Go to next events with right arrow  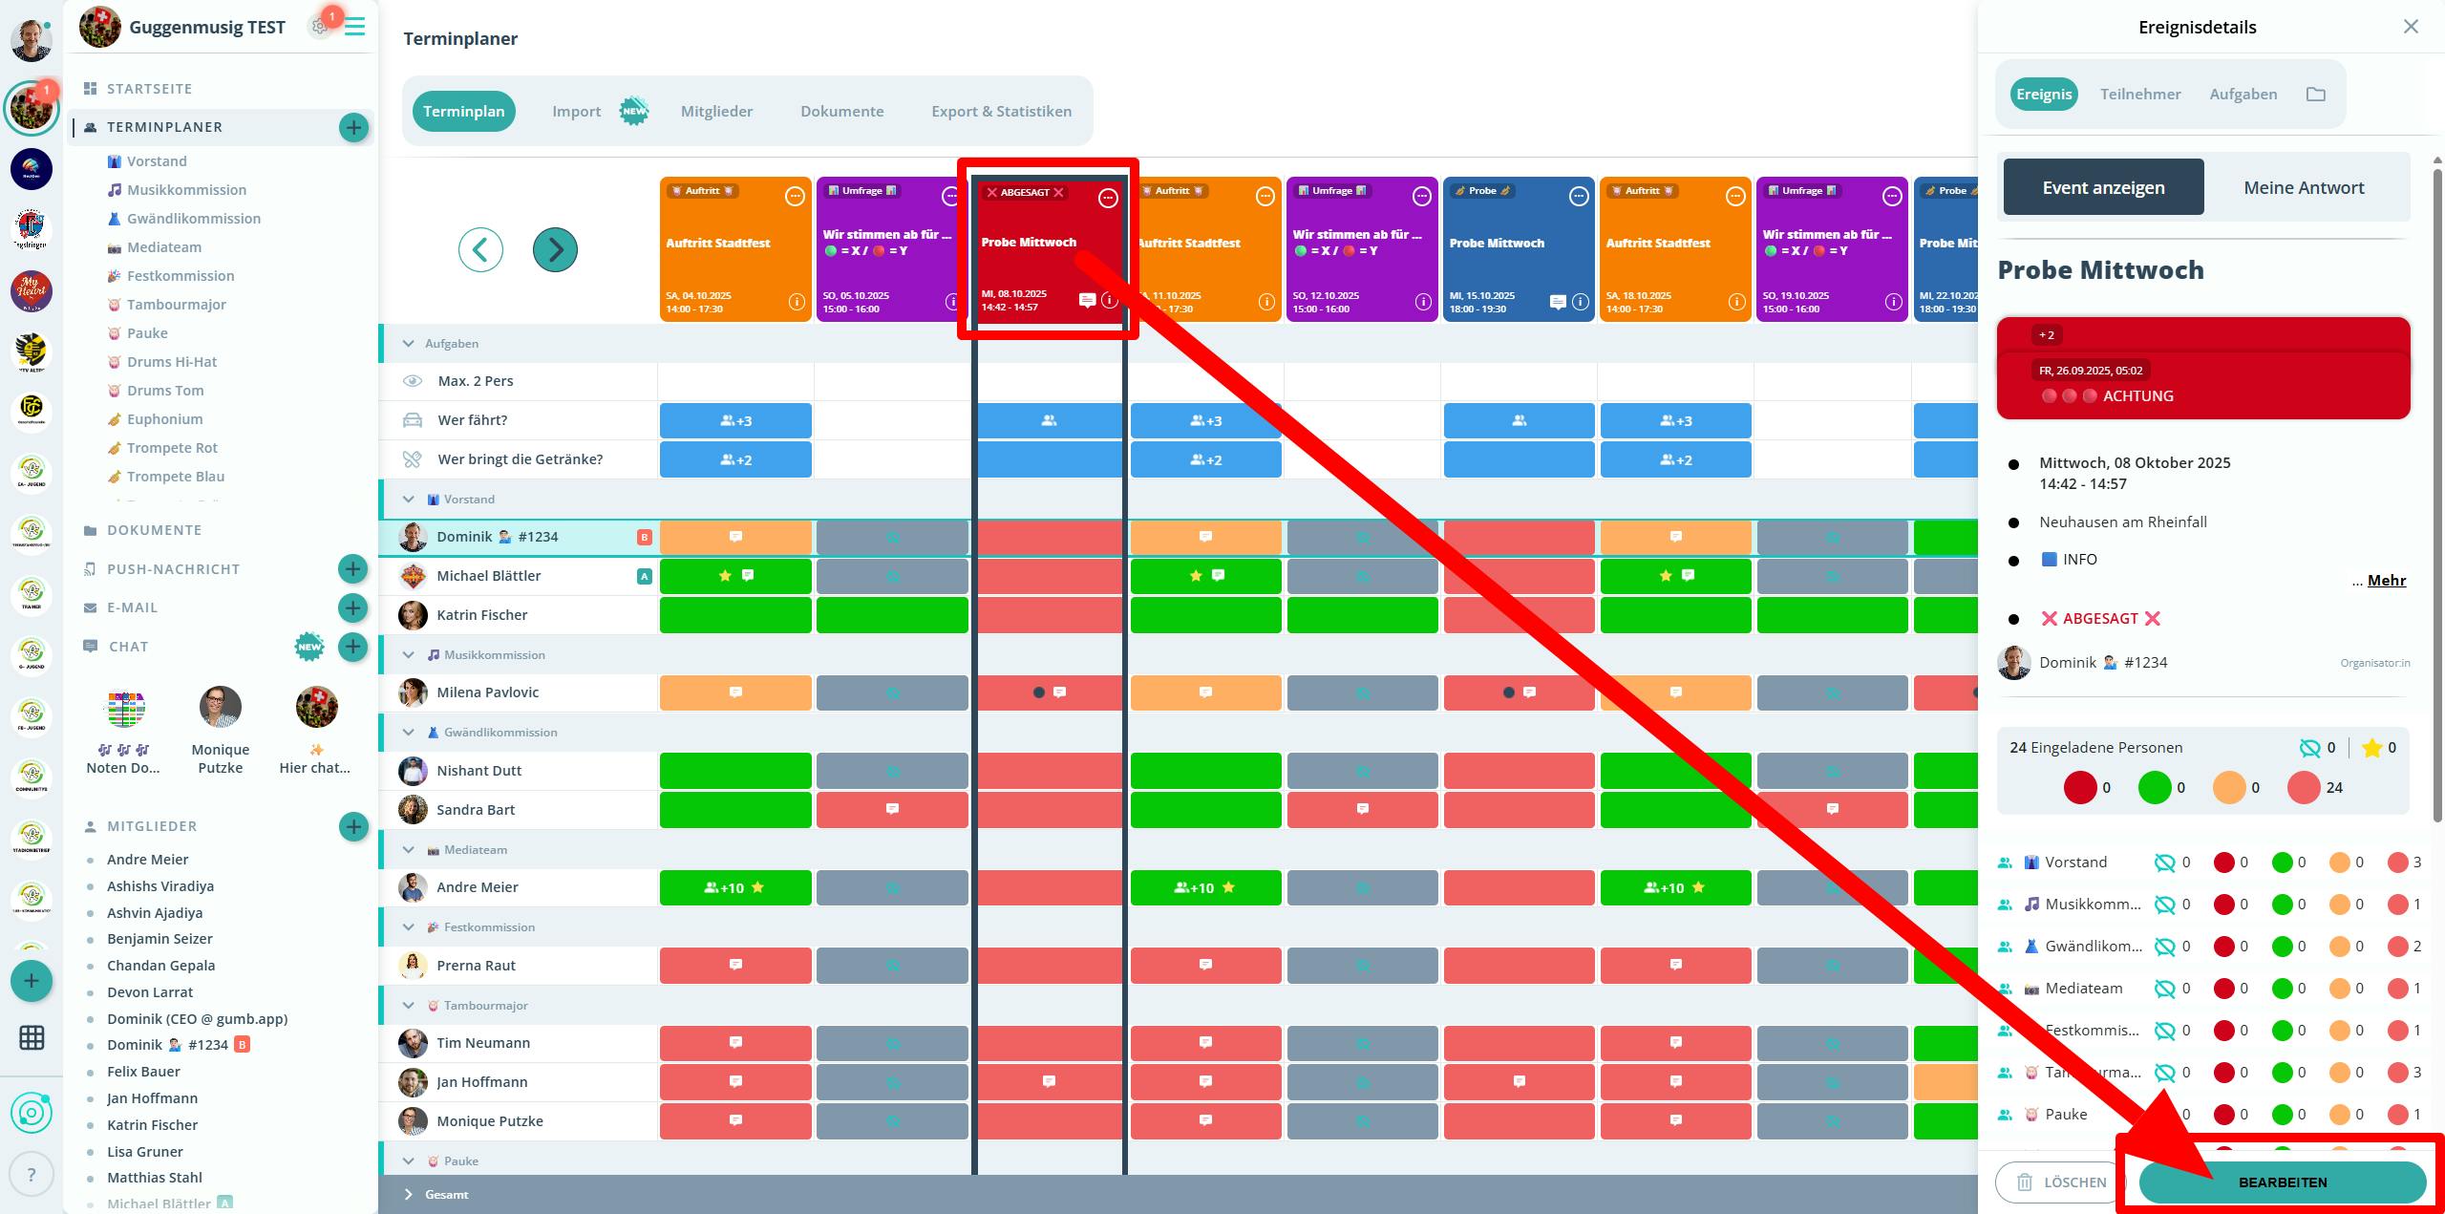click(x=555, y=250)
